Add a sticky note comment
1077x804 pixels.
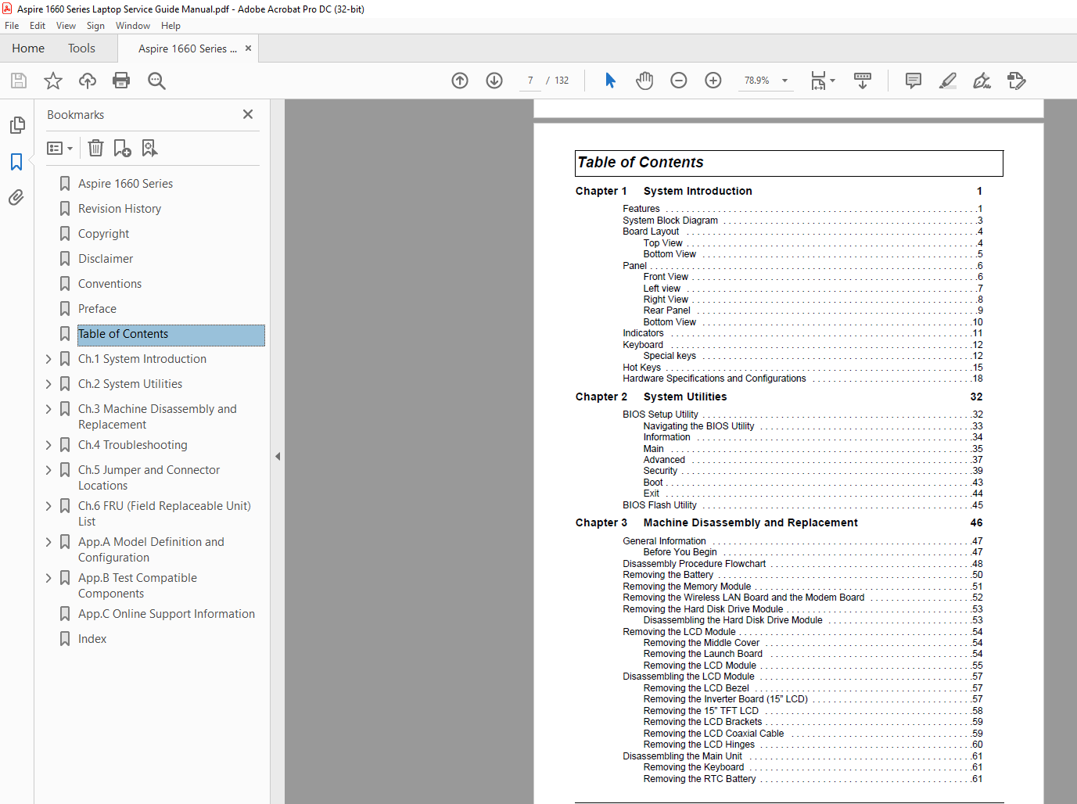click(x=914, y=81)
